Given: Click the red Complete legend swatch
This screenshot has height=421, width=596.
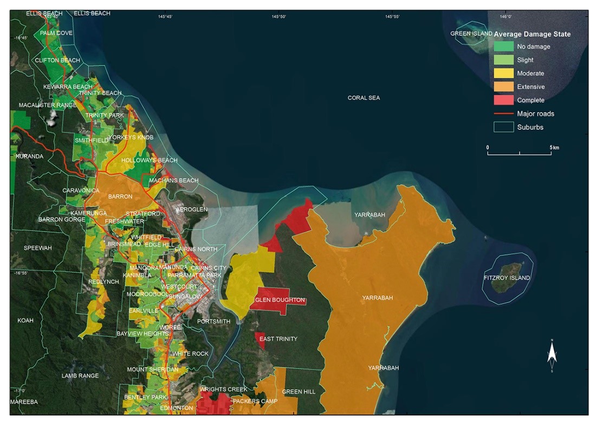Looking at the screenshot, I should pos(503,100).
